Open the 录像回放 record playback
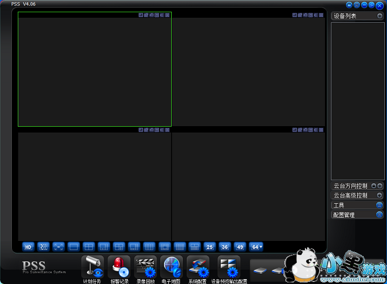 146,267
